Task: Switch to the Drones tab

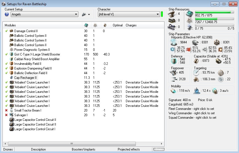Action: [8, 149]
